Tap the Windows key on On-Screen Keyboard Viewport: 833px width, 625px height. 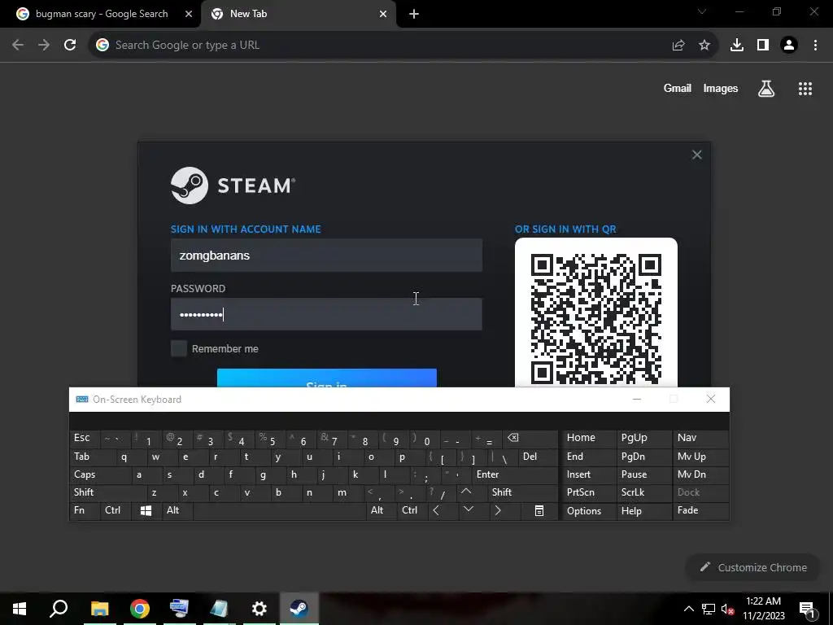pos(146,510)
